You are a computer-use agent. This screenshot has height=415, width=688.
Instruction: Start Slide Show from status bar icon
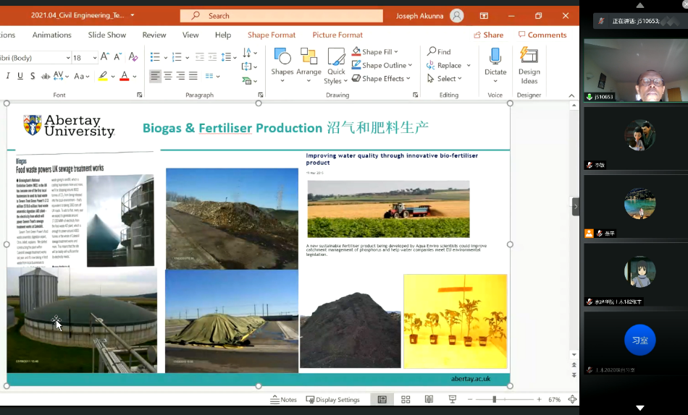click(x=453, y=400)
